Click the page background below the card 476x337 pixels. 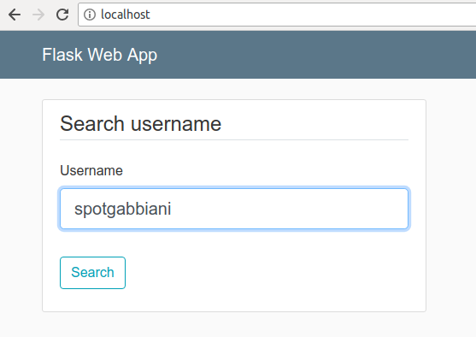tap(234, 325)
